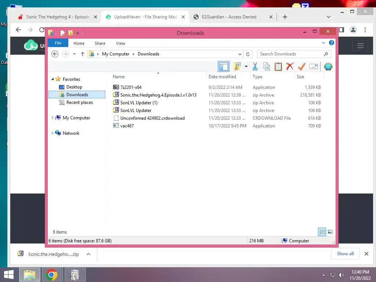Open the Customize Quick Access Toolbar dropdown
The image size is (376, 282).
point(78,33)
